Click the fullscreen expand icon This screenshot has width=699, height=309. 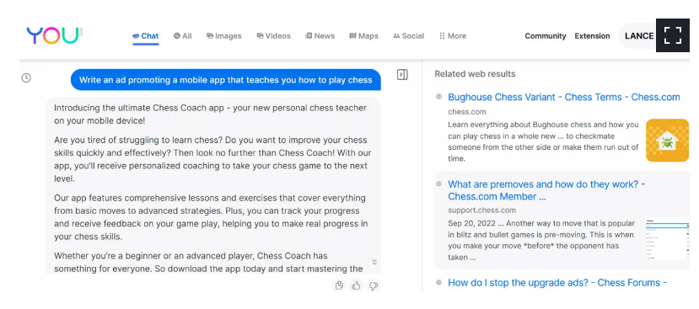point(673,35)
